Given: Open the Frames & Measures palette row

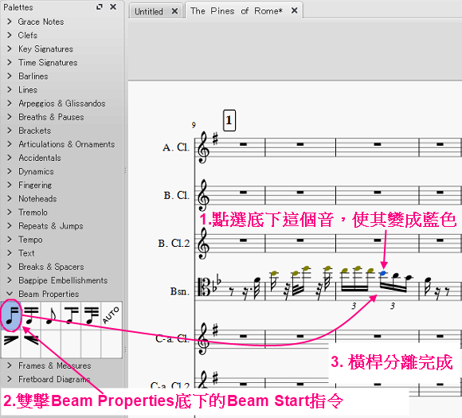Looking at the screenshot, I should (62, 365).
